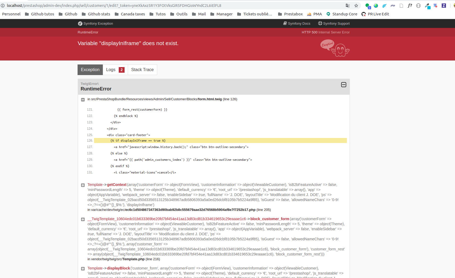Expand the Template->displayBlock trace entry
This screenshot has width=455, height=278.
[83, 269]
